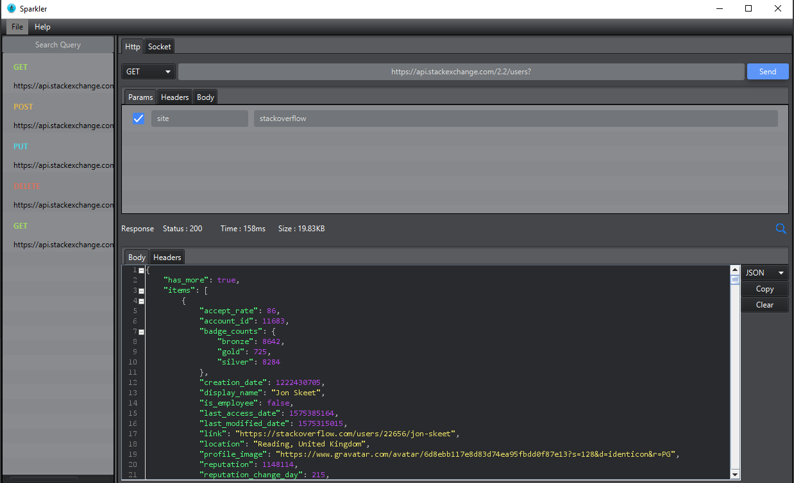Select the Params tab
The image size is (794, 483).
click(x=140, y=97)
